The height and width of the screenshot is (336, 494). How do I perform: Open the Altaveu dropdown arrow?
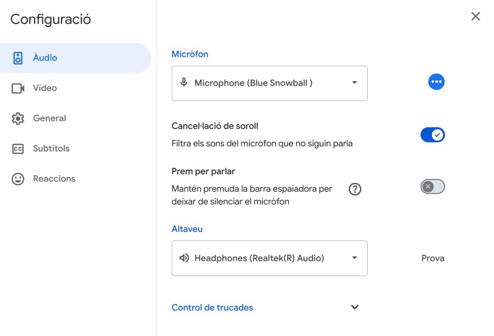[355, 258]
